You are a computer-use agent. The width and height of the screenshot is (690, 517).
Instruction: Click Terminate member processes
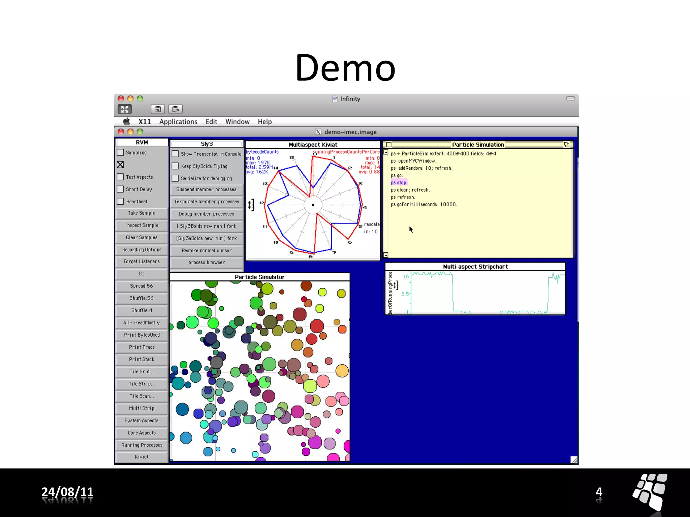(x=207, y=202)
